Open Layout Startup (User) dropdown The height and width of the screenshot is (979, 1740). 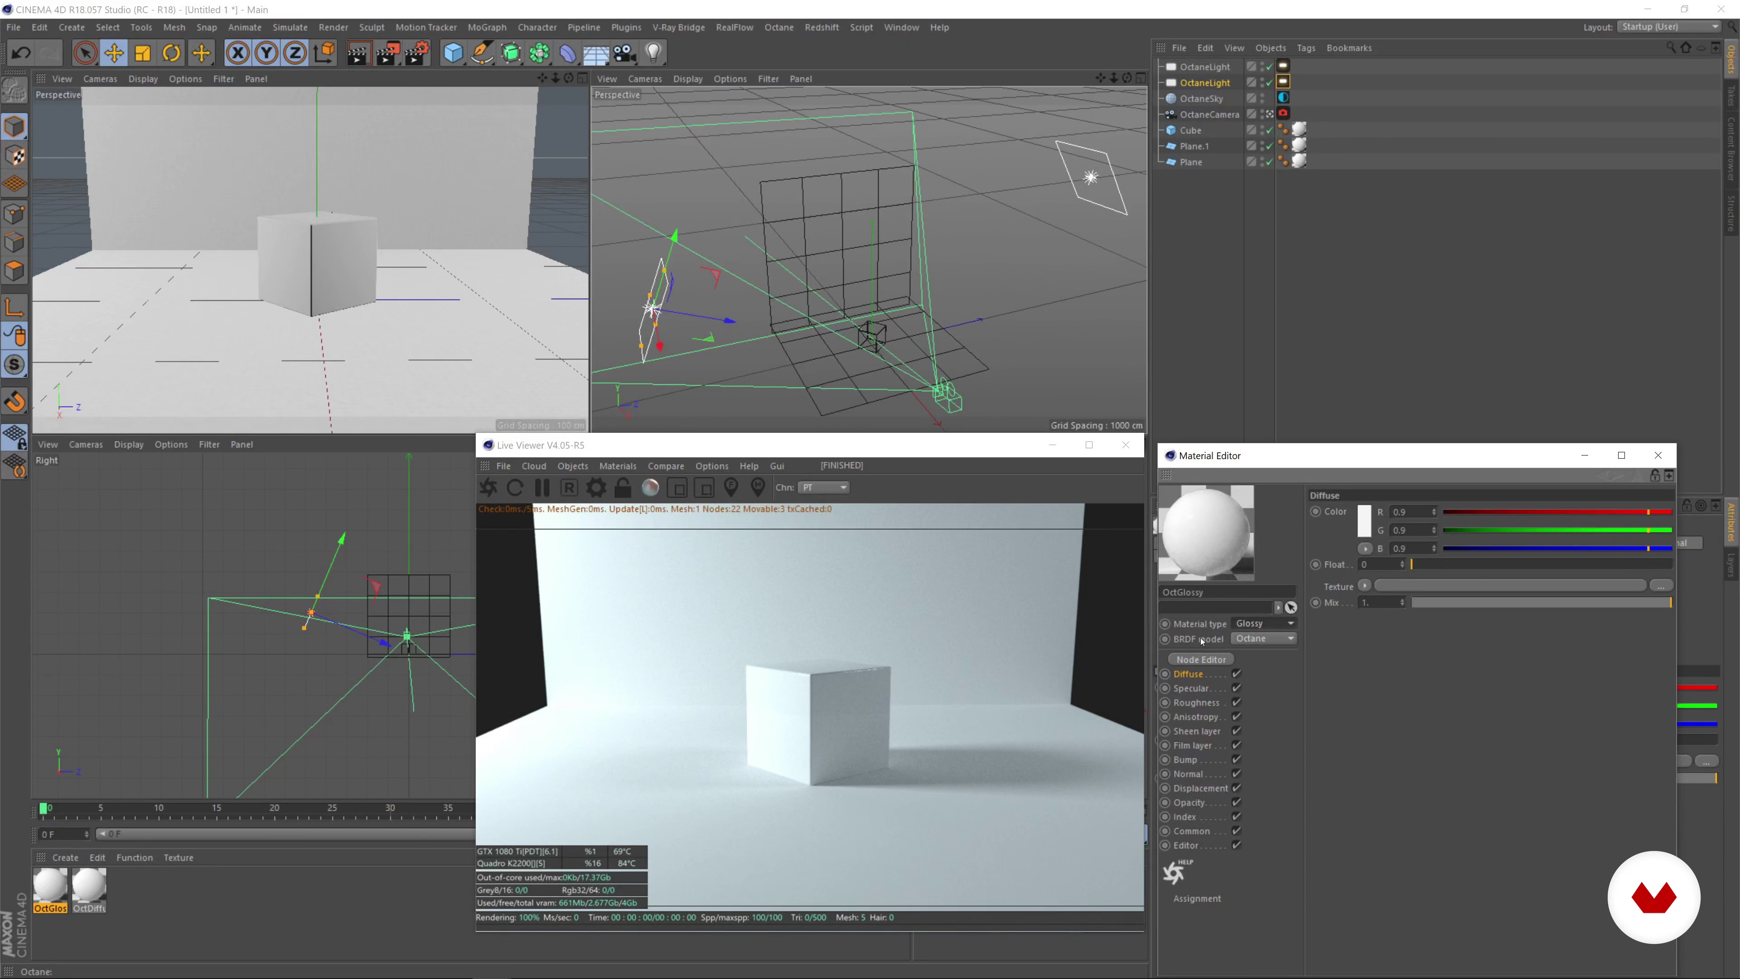click(x=1669, y=26)
